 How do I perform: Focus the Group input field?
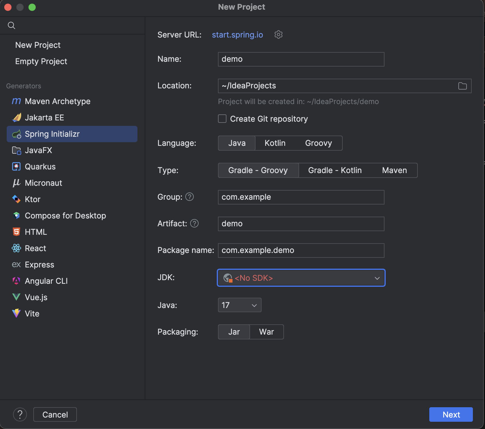pos(301,197)
